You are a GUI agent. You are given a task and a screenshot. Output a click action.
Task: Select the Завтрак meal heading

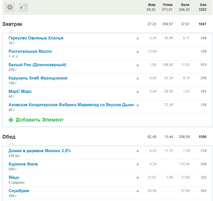[12, 24]
